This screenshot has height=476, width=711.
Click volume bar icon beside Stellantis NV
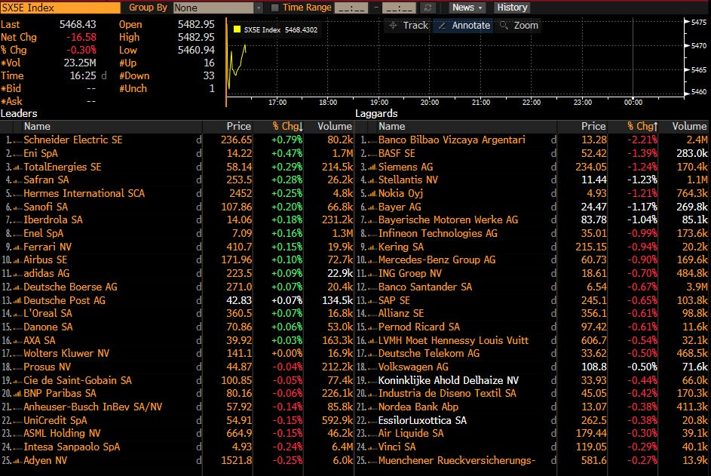372,180
